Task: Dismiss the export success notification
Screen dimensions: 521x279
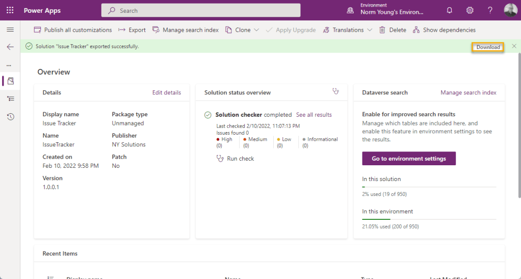Action: 514,46
